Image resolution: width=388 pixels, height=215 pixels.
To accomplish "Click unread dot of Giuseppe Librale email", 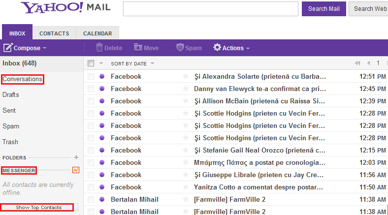I will pyautogui.click(x=102, y=175).
